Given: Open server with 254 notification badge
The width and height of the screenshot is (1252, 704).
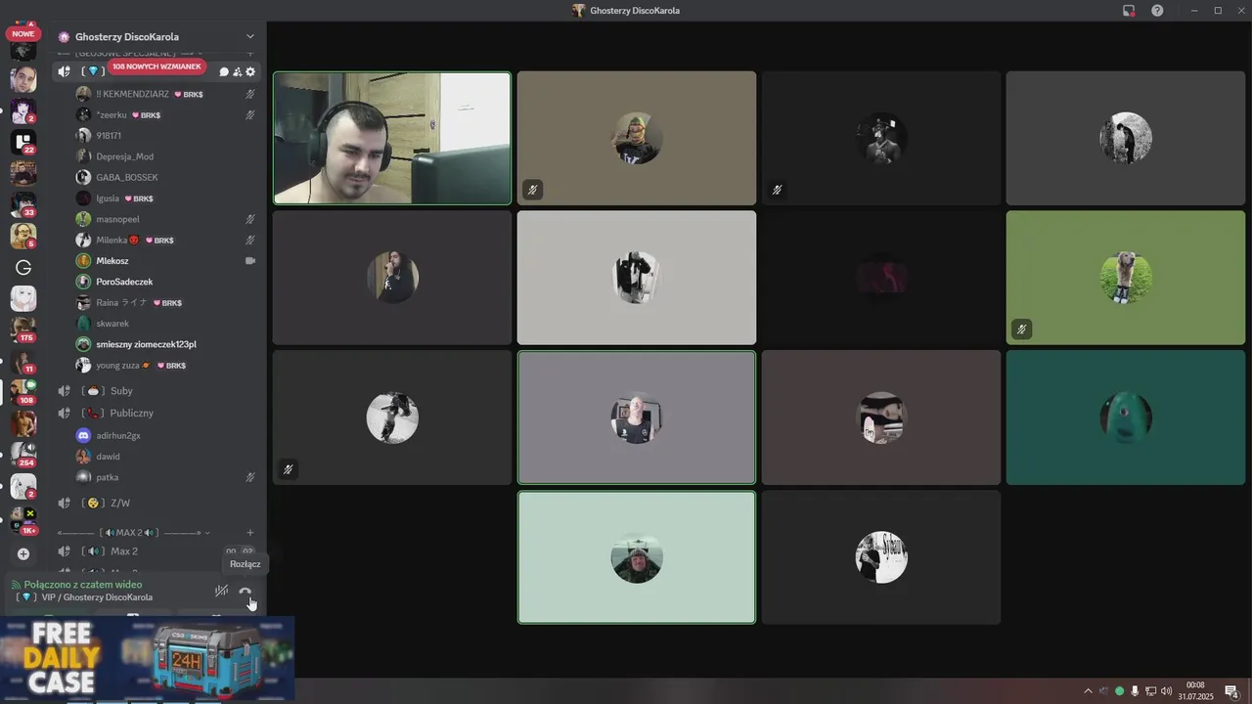Looking at the screenshot, I should coord(23,455).
